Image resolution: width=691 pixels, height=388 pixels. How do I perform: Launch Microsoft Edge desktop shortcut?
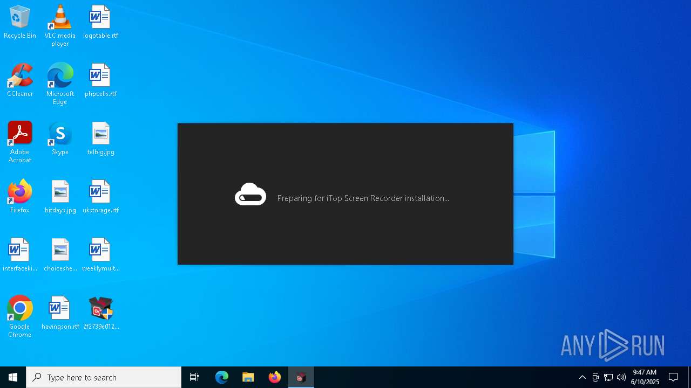(60, 84)
